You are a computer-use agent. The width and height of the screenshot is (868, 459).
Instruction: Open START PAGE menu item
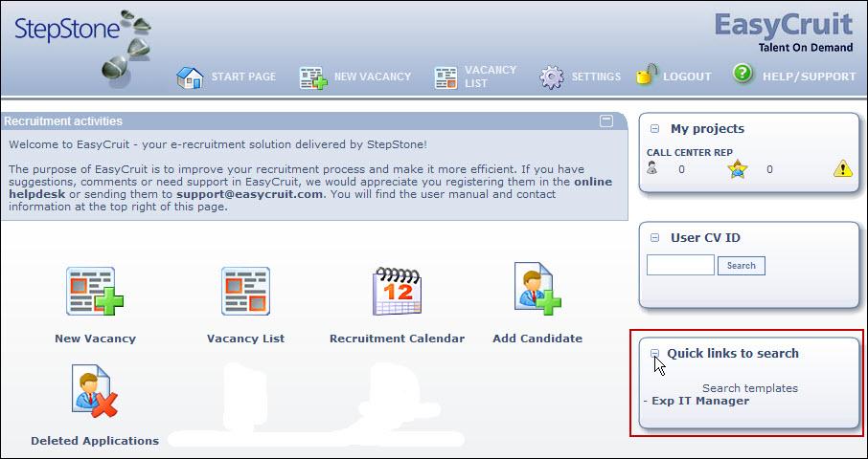243,76
